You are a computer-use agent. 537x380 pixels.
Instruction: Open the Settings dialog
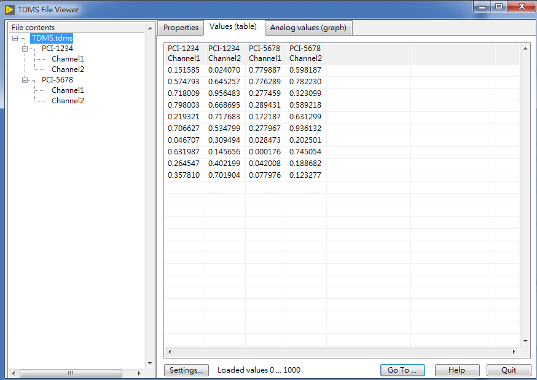click(x=186, y=370)
